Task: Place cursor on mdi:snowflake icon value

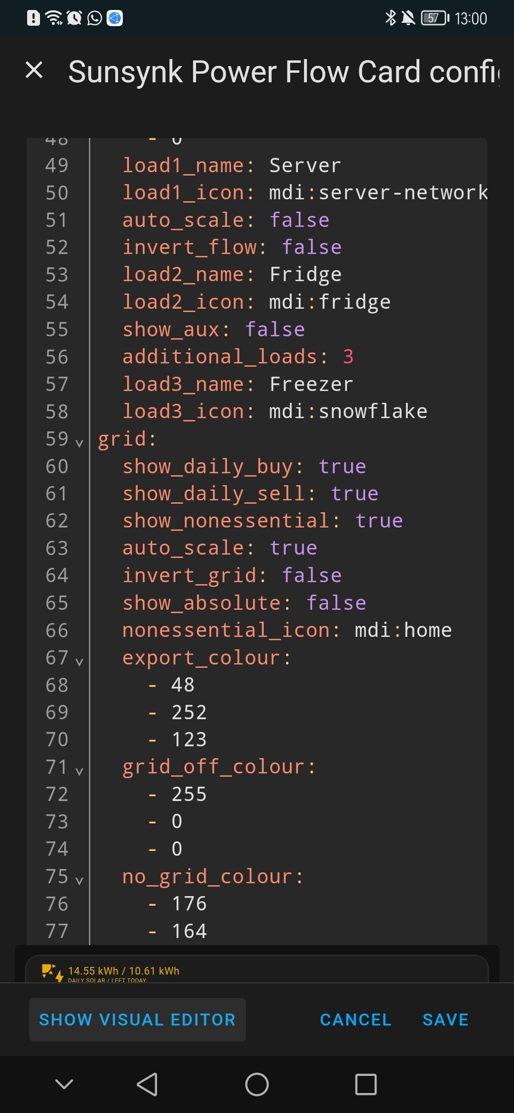Action: [x=348, y=411]
